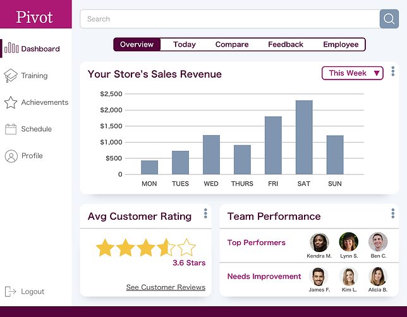Select Ben C.'s avatar
Screen dimensions: 407x317
pyautogui.click(x=378, y=242)
